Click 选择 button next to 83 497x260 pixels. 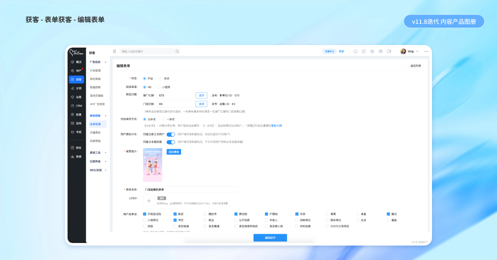pyautogui.click(x=201, y=104)
